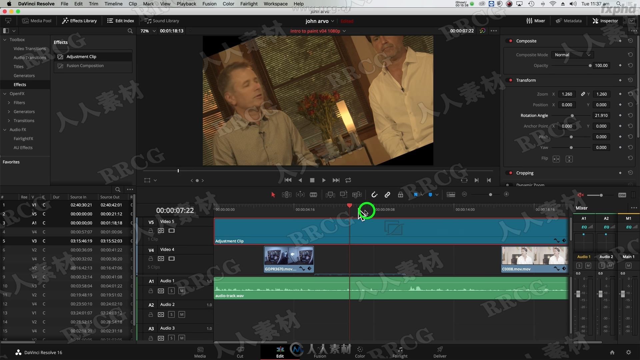Select the arrow Selection Mode tool
This screenshot has height=360, width=640.
273,195
